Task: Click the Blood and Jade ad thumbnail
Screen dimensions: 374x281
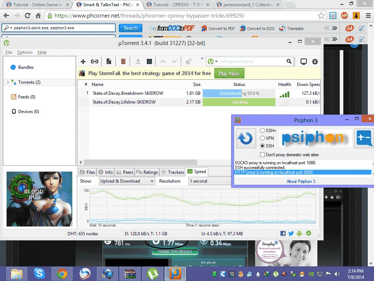Action: (x=39, y=199)
